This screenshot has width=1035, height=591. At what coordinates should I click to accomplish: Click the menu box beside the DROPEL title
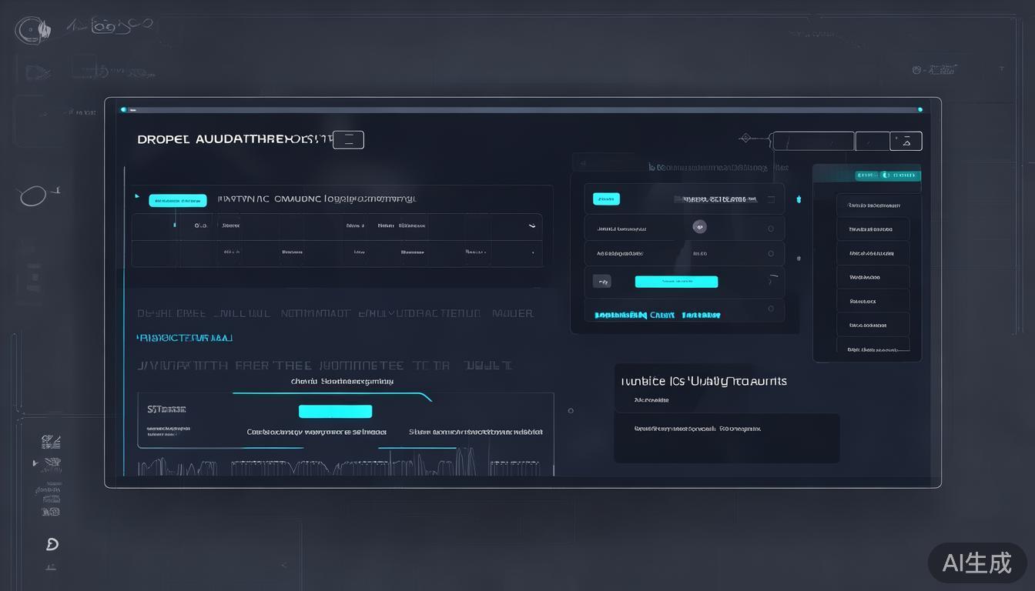pyautogui.click(x=348, y=140)
